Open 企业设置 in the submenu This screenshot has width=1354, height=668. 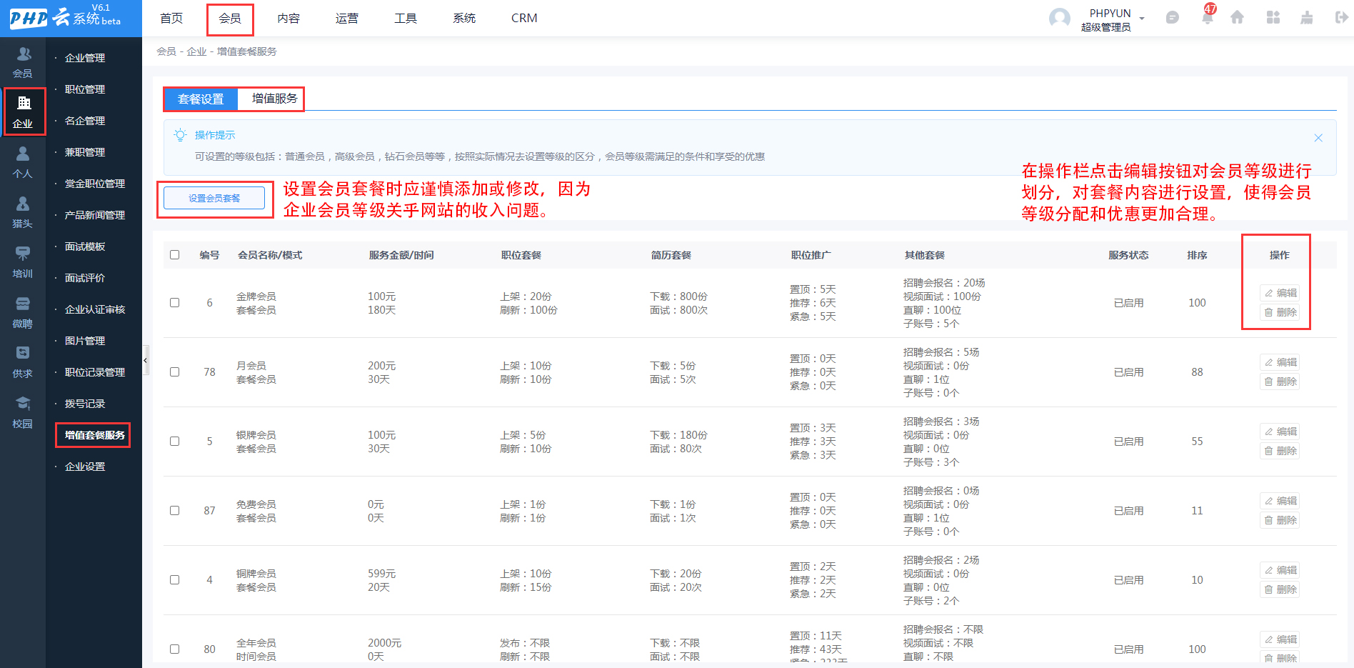tap(85, 467)
